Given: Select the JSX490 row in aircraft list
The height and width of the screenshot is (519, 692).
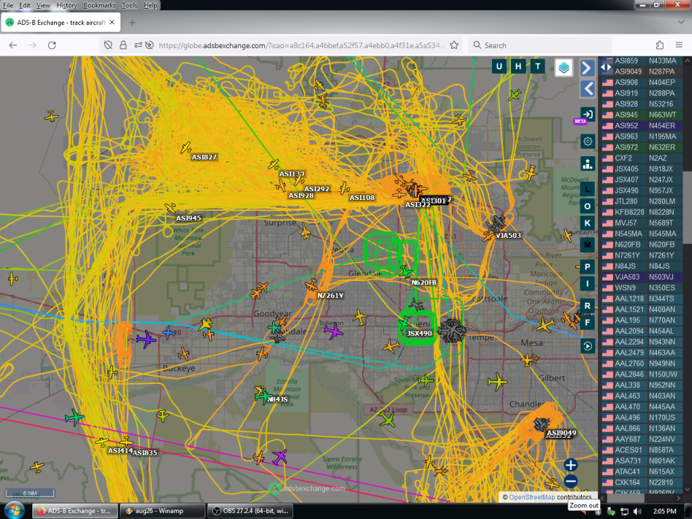Looking at the screenshot, I should coord(642,191).
